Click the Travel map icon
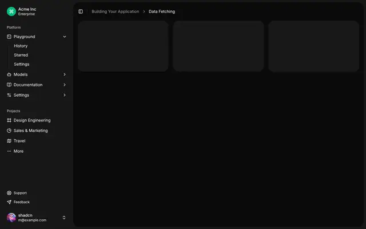The image size is (366, 229). coord(9,141)
